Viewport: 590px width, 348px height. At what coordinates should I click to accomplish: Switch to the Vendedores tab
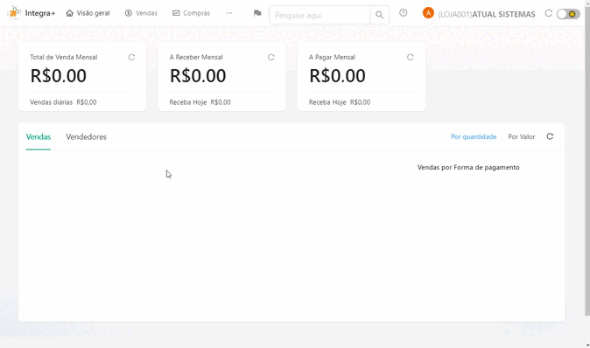86,136
